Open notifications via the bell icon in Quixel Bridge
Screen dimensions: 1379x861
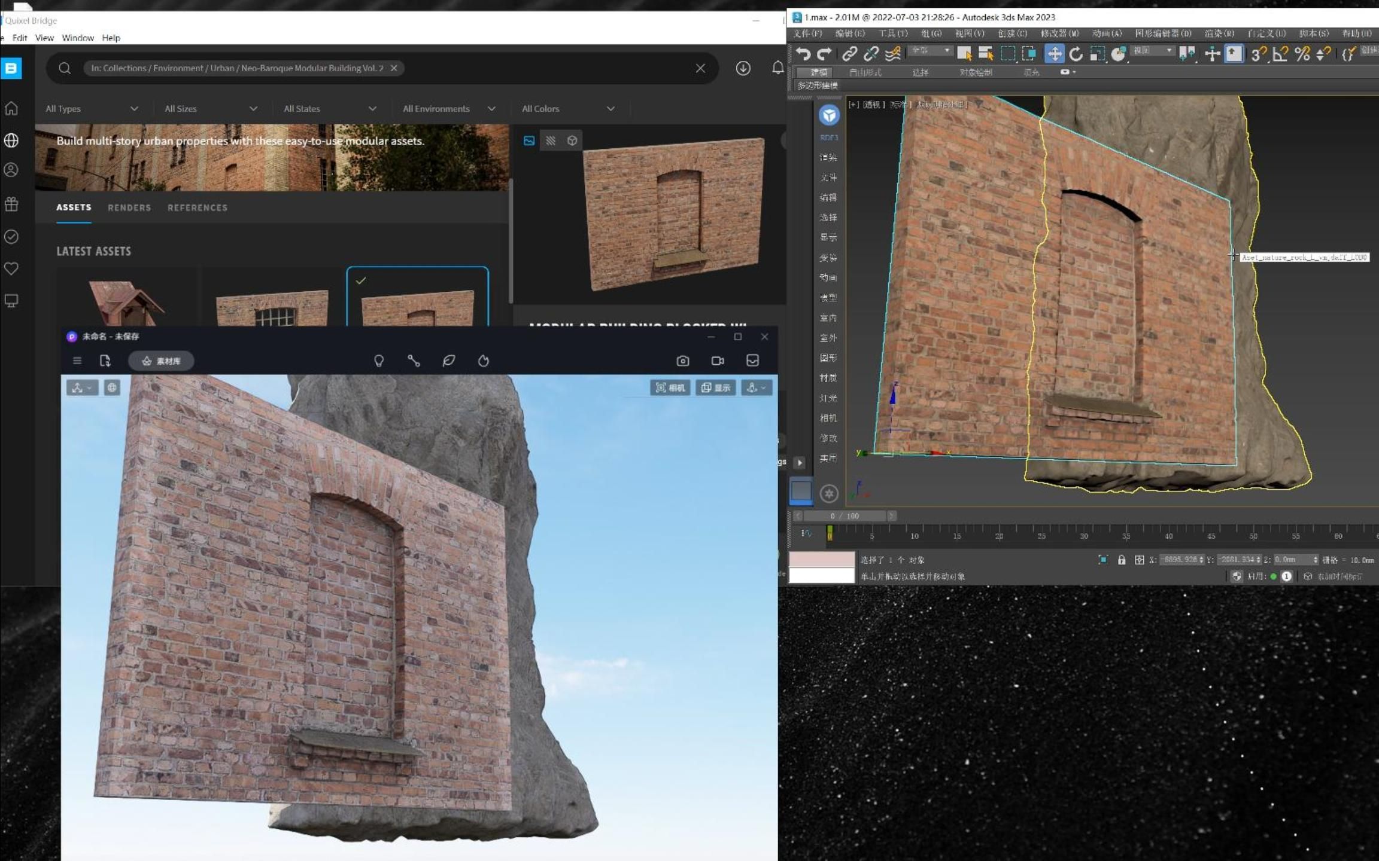click(777, 68)
